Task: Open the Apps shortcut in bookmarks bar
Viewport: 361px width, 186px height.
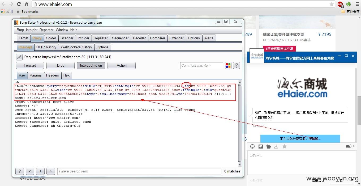Action: (7, 11)
